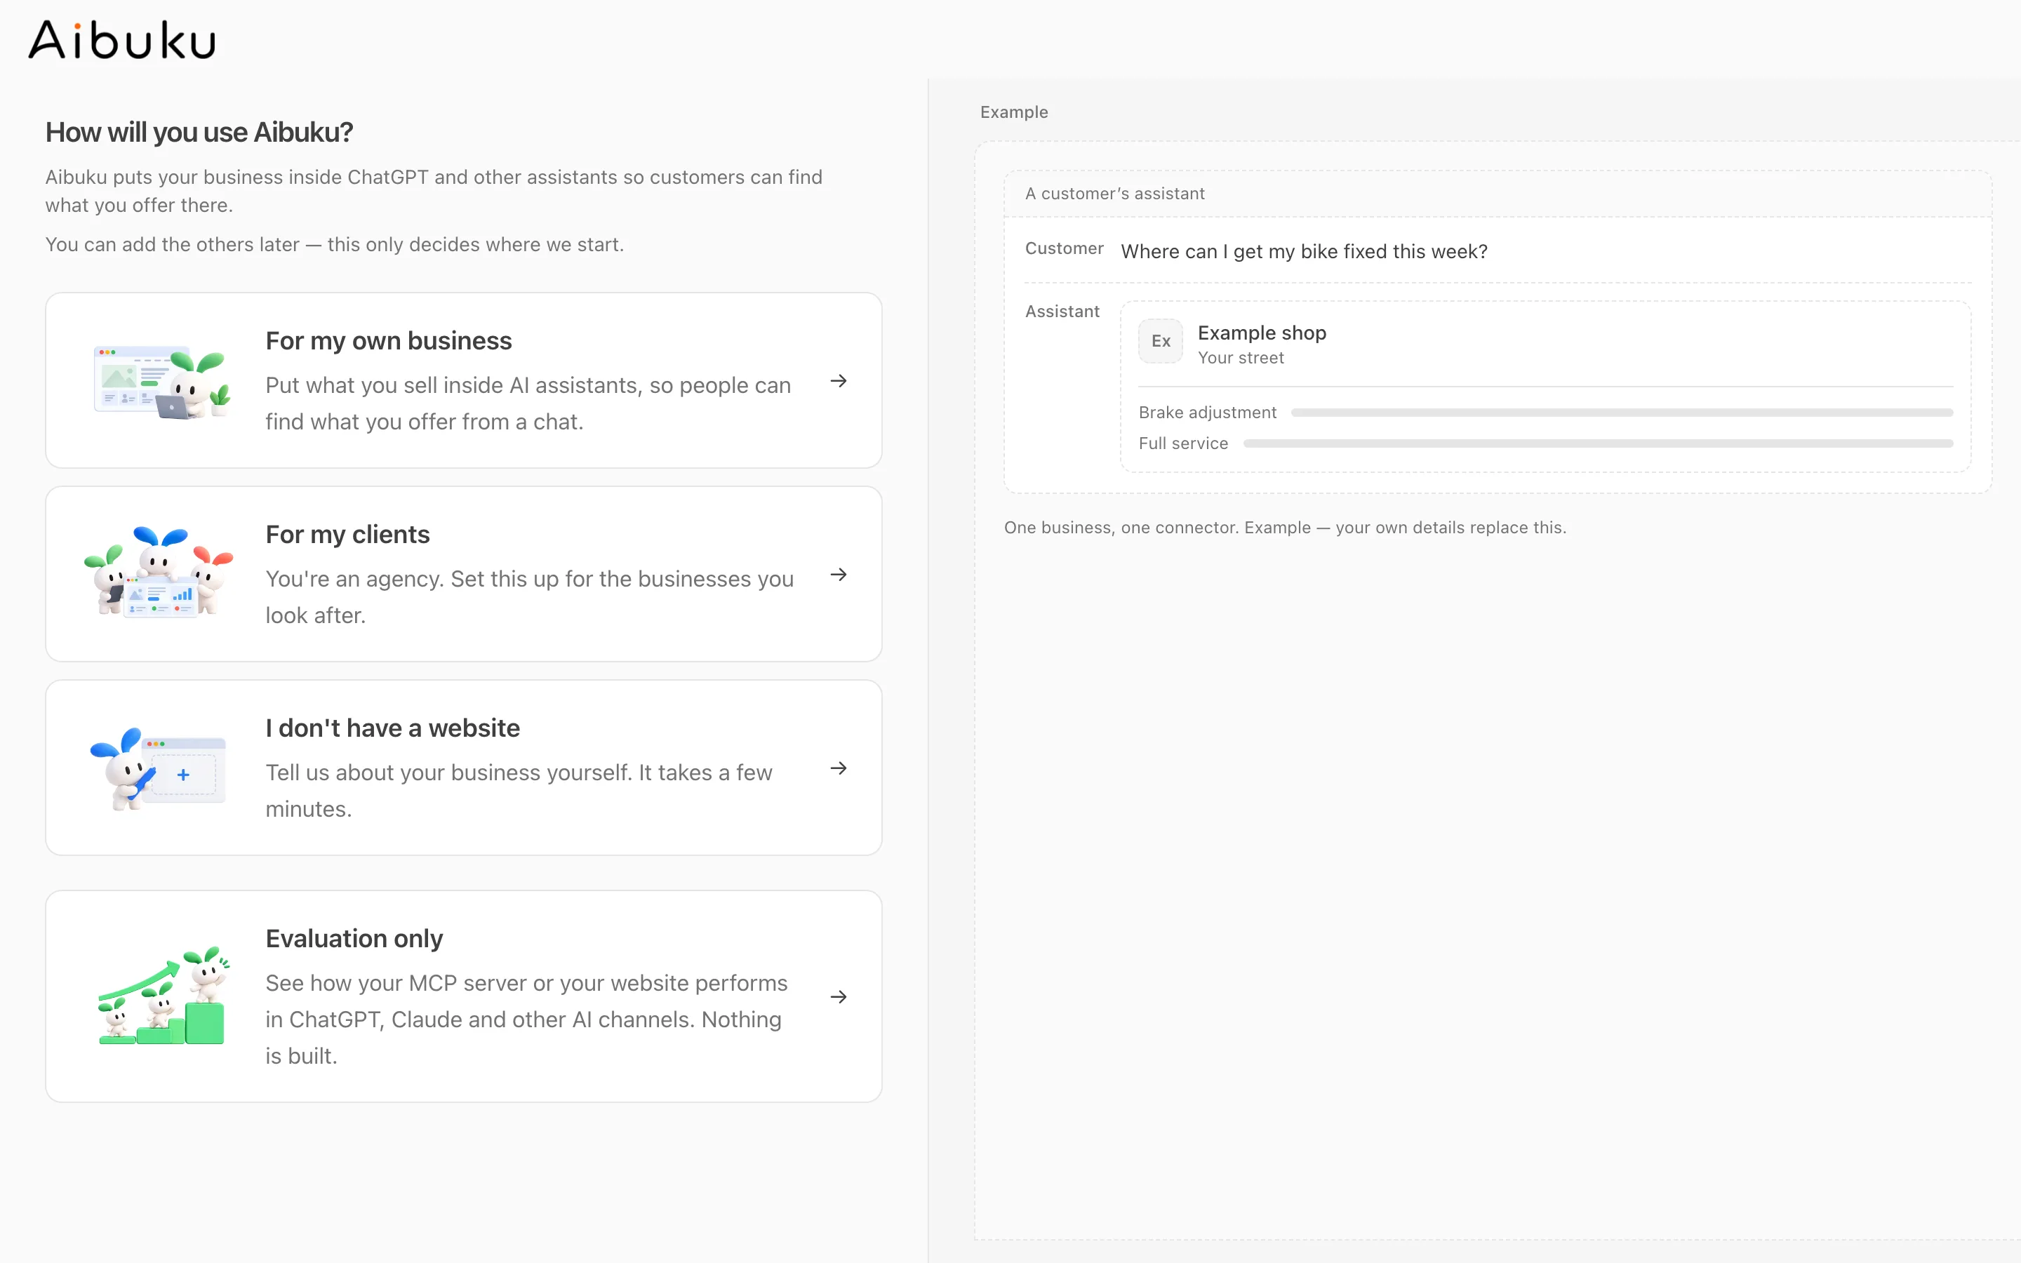
Task: Click the blue bunny with plus window illustration
Action: click(x=159, y=768)
